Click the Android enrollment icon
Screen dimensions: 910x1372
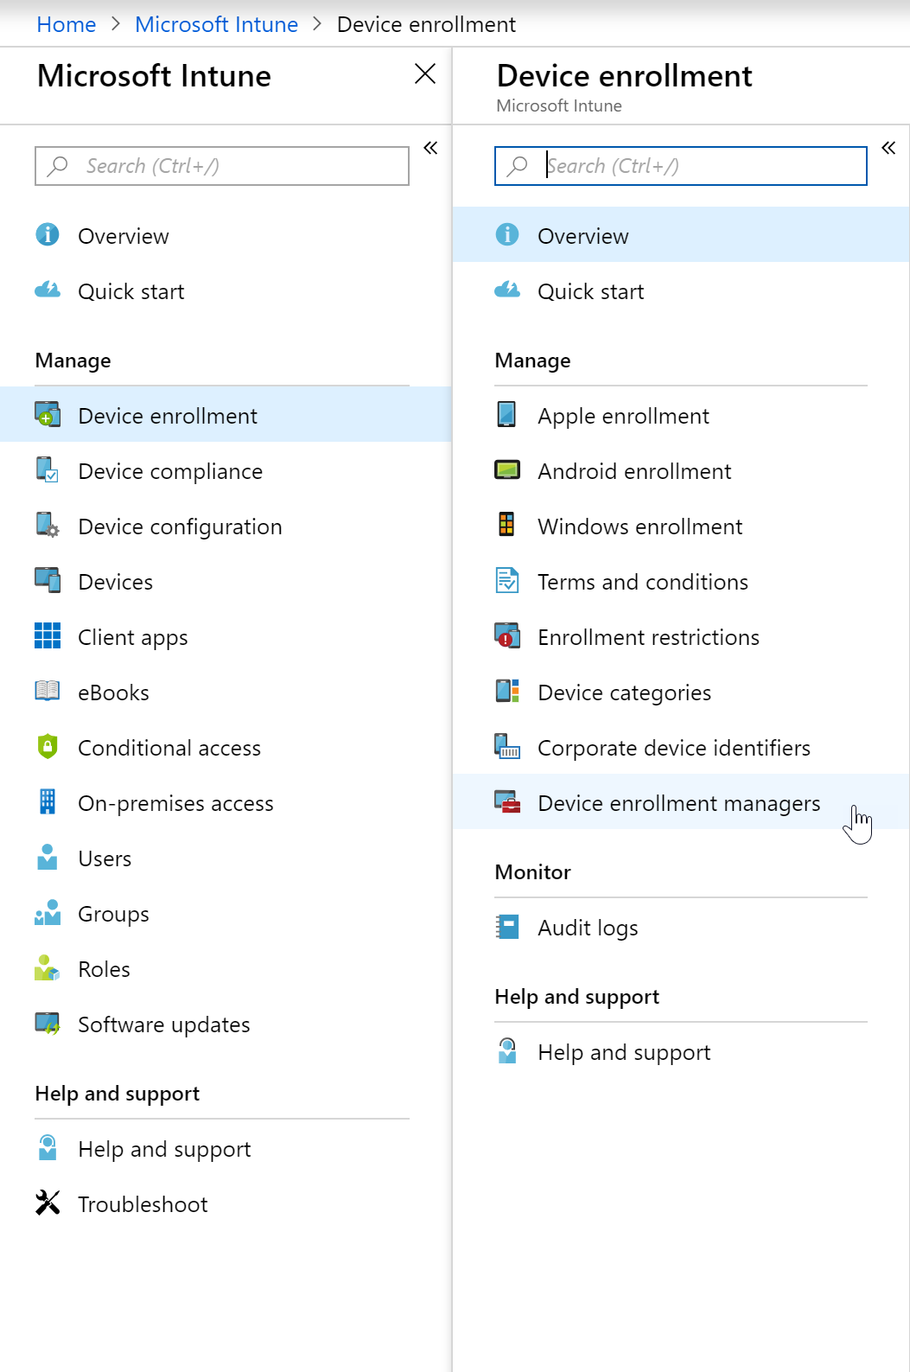click(507, 469)
